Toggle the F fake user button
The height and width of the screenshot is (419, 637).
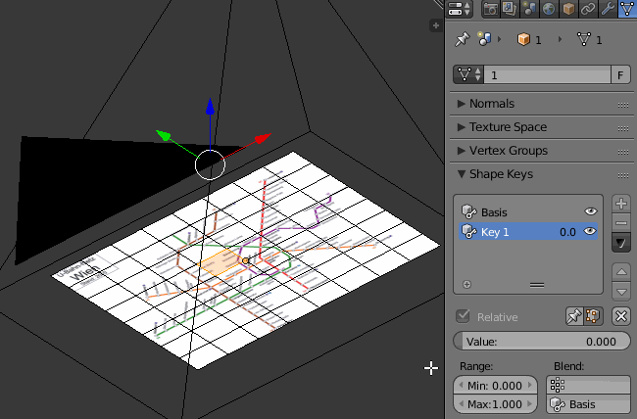point(620,74)
